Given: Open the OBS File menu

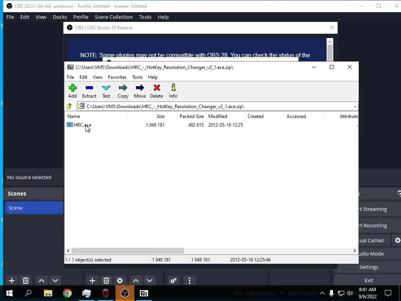Looking at the screenshot, I should (10, 17).
